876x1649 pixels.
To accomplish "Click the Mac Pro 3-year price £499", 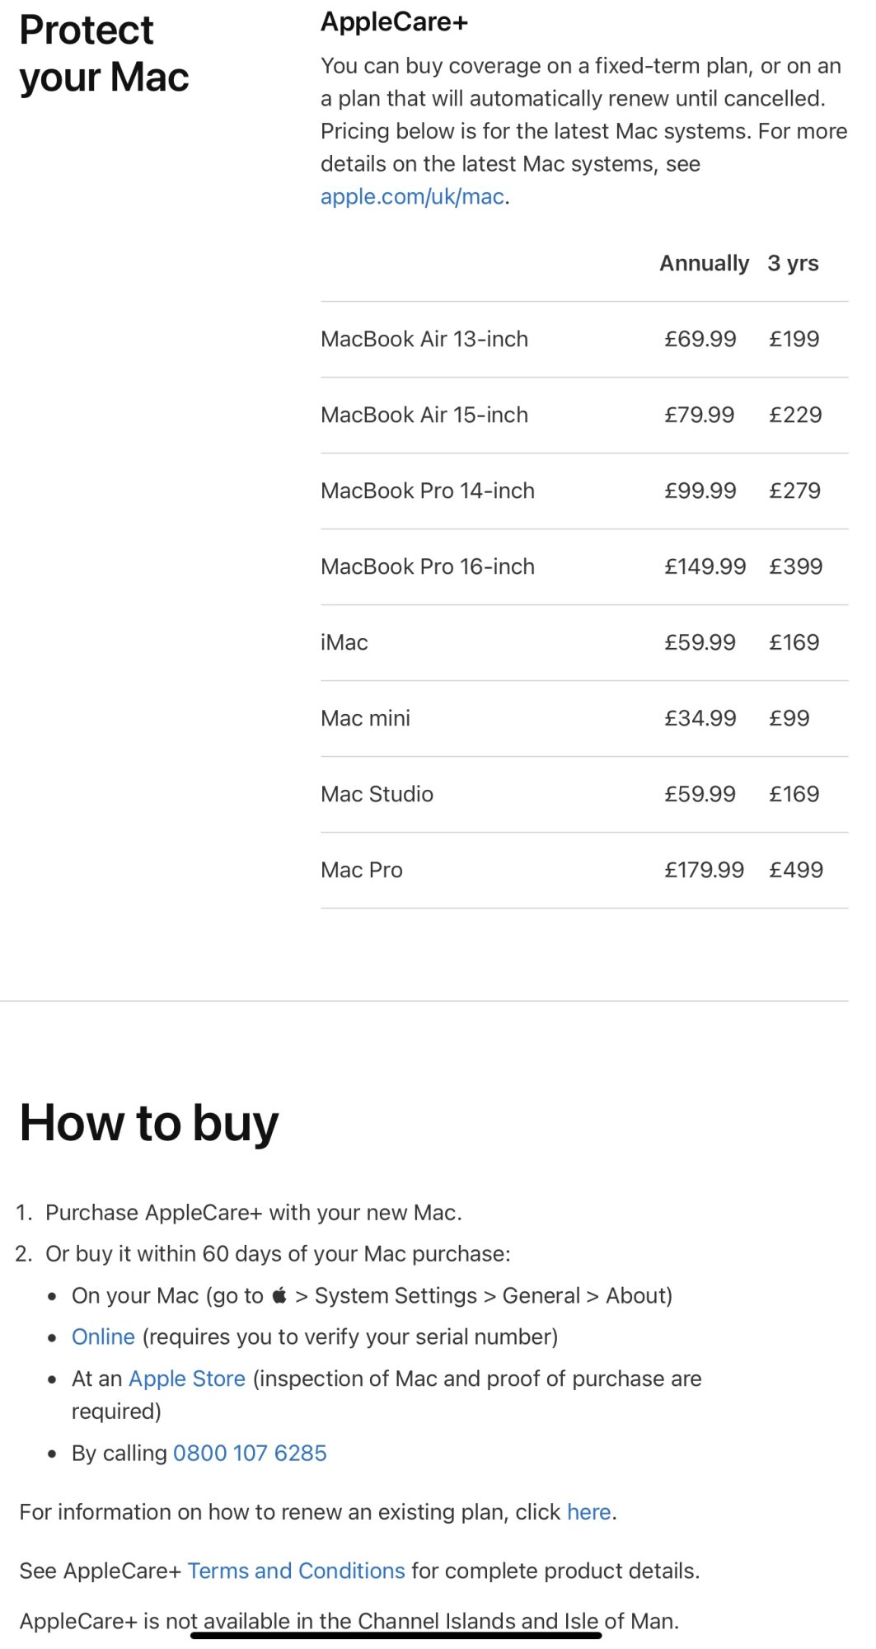I will (x=796, y=870).
